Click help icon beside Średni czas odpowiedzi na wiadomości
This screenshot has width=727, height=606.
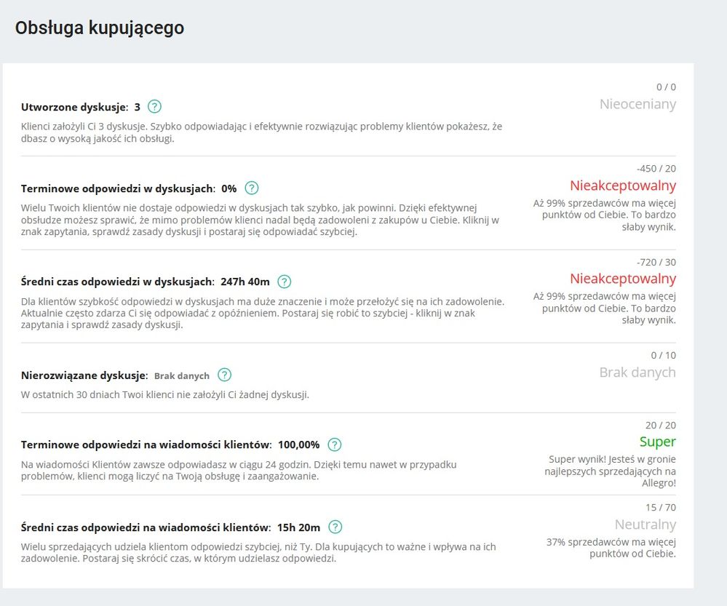[335, 527]
